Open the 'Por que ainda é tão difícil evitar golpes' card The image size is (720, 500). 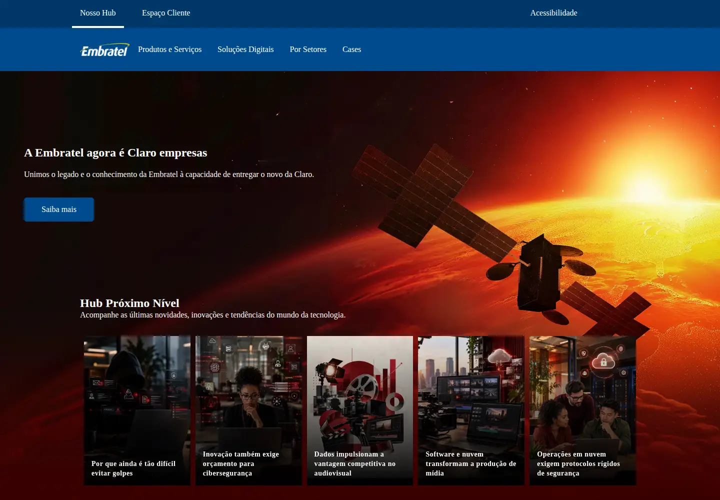(137, 410)
